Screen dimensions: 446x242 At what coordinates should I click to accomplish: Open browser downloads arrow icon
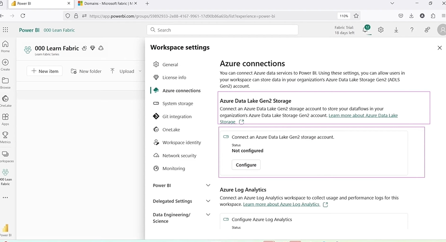(x=411, y=16)
